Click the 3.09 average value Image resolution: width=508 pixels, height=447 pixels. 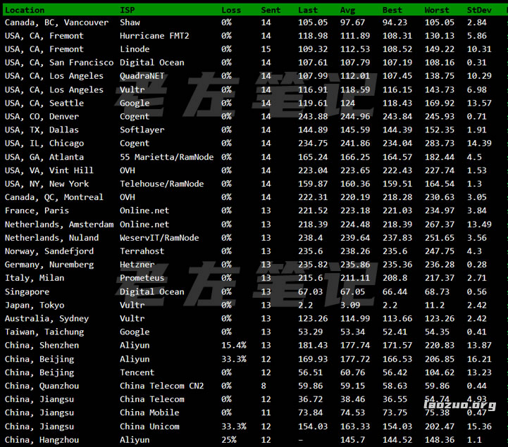click(x=350, y=306)
